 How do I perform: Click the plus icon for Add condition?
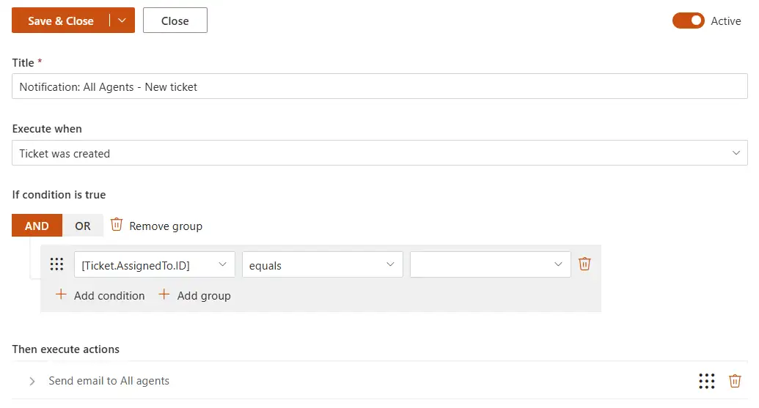click(61, 294)
